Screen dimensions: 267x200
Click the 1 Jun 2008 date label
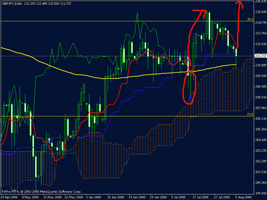tap(94, 197)
